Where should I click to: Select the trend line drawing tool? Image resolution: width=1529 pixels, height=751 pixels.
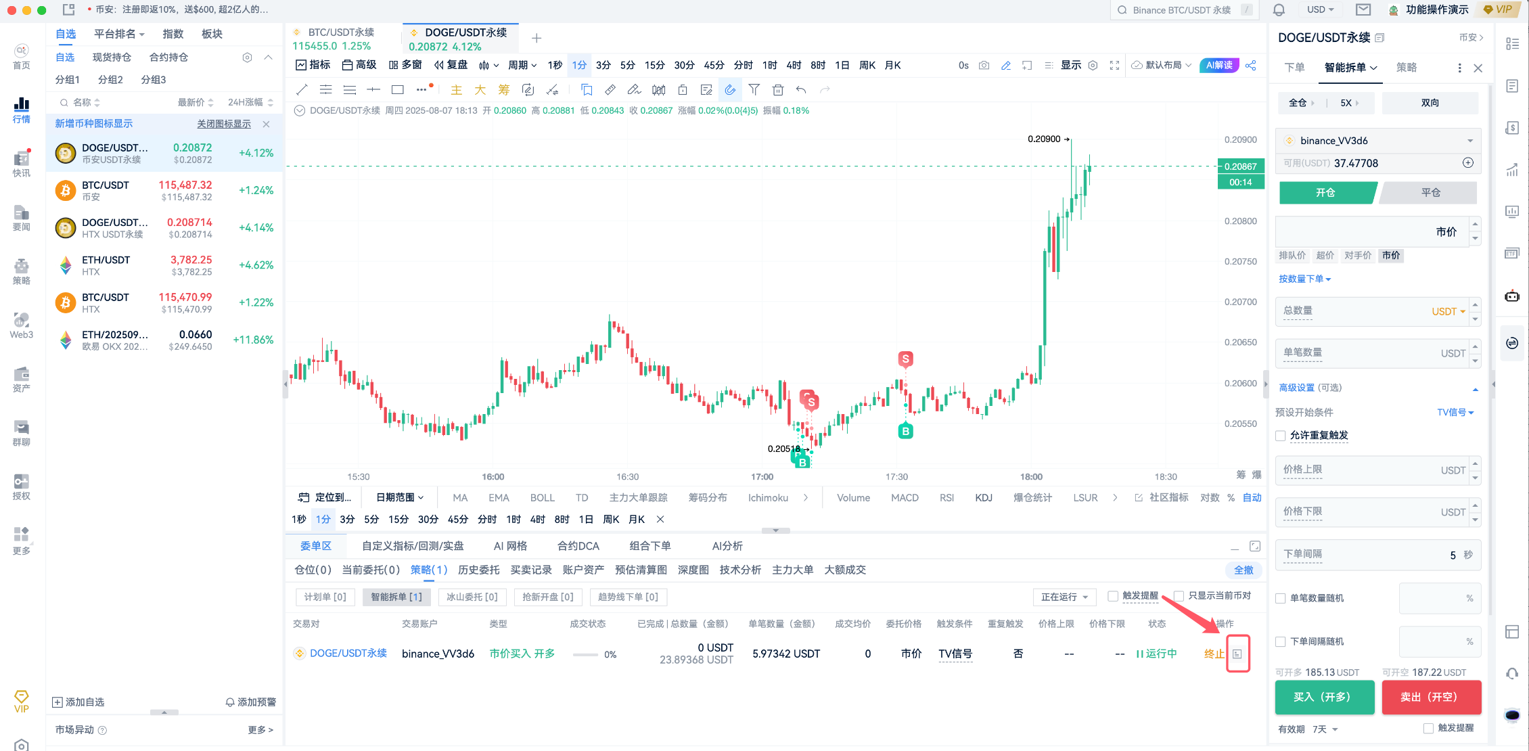click(x=302, y=89)
